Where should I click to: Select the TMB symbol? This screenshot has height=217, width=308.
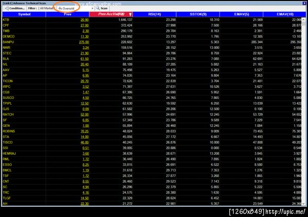click(6, 31)
